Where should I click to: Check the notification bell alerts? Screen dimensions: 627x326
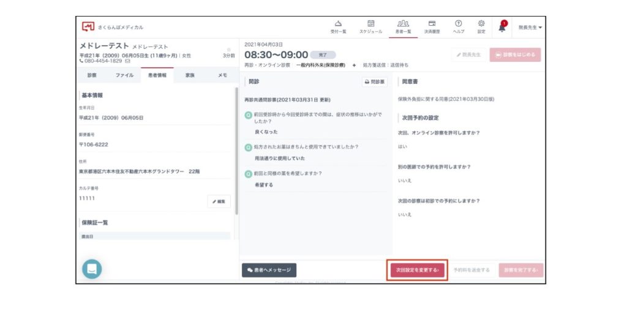[x=502, y=27]
